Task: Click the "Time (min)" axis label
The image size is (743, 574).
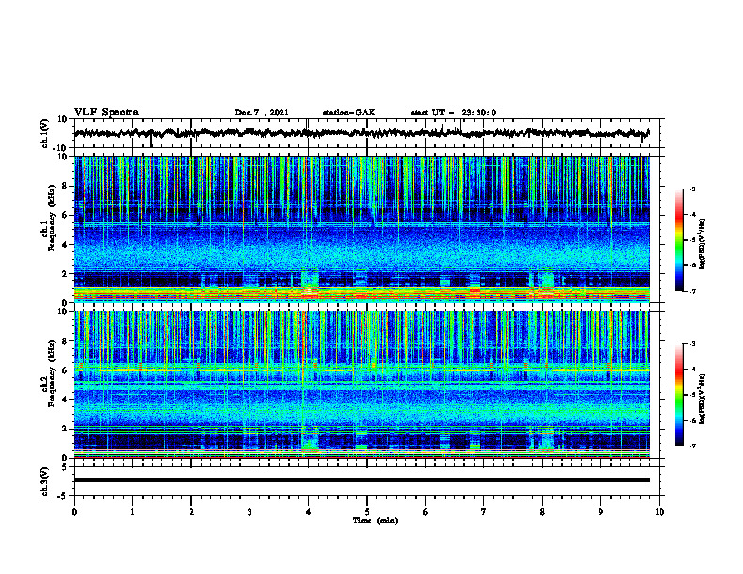Action: tap(375, 521)
